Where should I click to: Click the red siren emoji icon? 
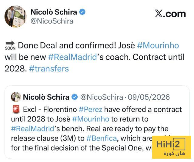pos(16,109)
